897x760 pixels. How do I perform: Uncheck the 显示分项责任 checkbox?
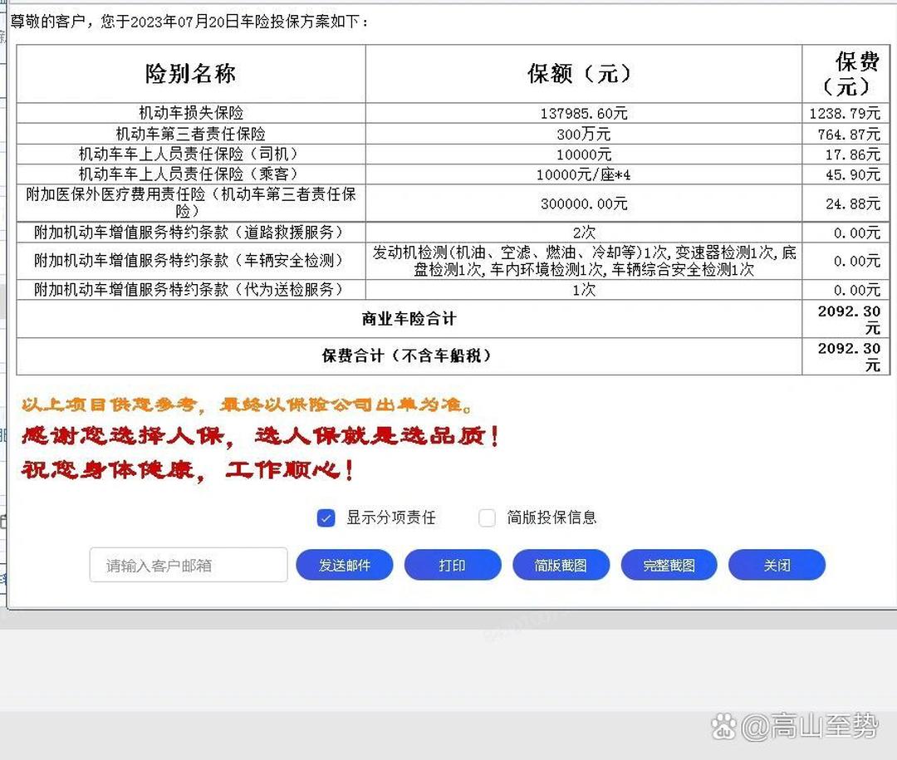pyautogui.click(x=326, y=517)
